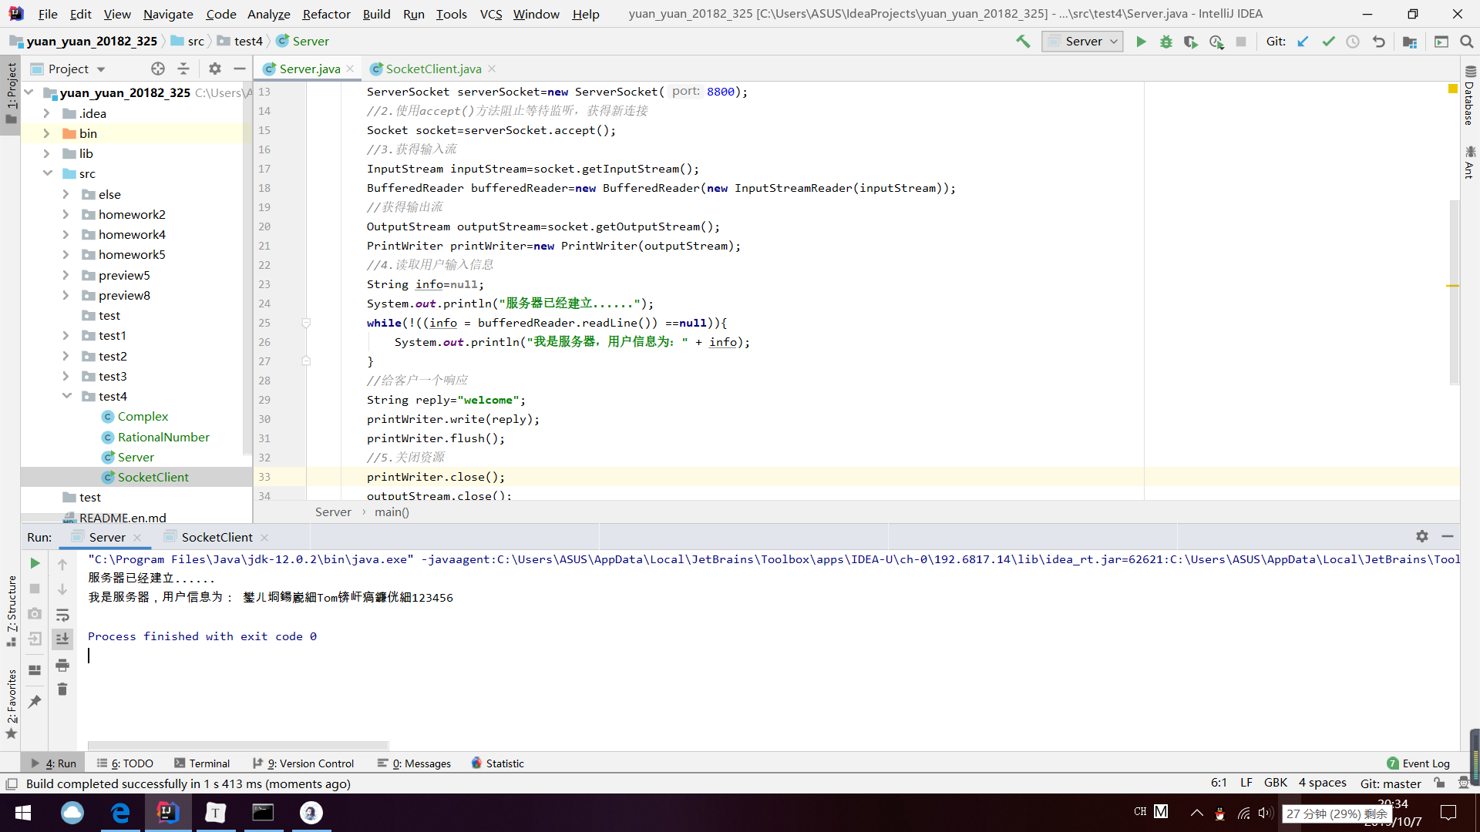Open the Event Log
The height and width of the screenshot is (832, 1480).
click(1418, 763)
